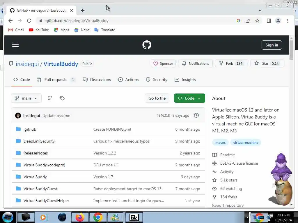The image size is (298, 223).
Task: Open the Pull requests tab
Action: (56, 80)
